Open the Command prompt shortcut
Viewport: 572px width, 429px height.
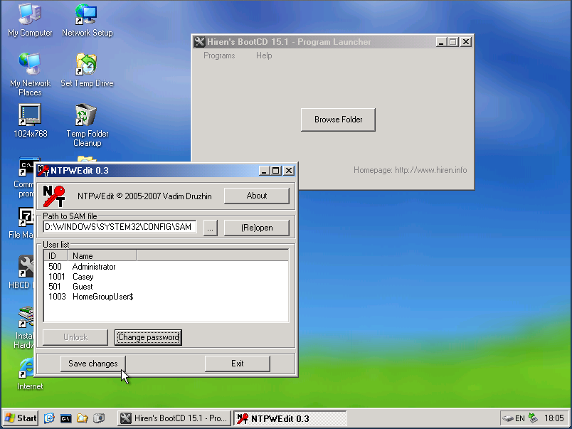coord(27,167)
